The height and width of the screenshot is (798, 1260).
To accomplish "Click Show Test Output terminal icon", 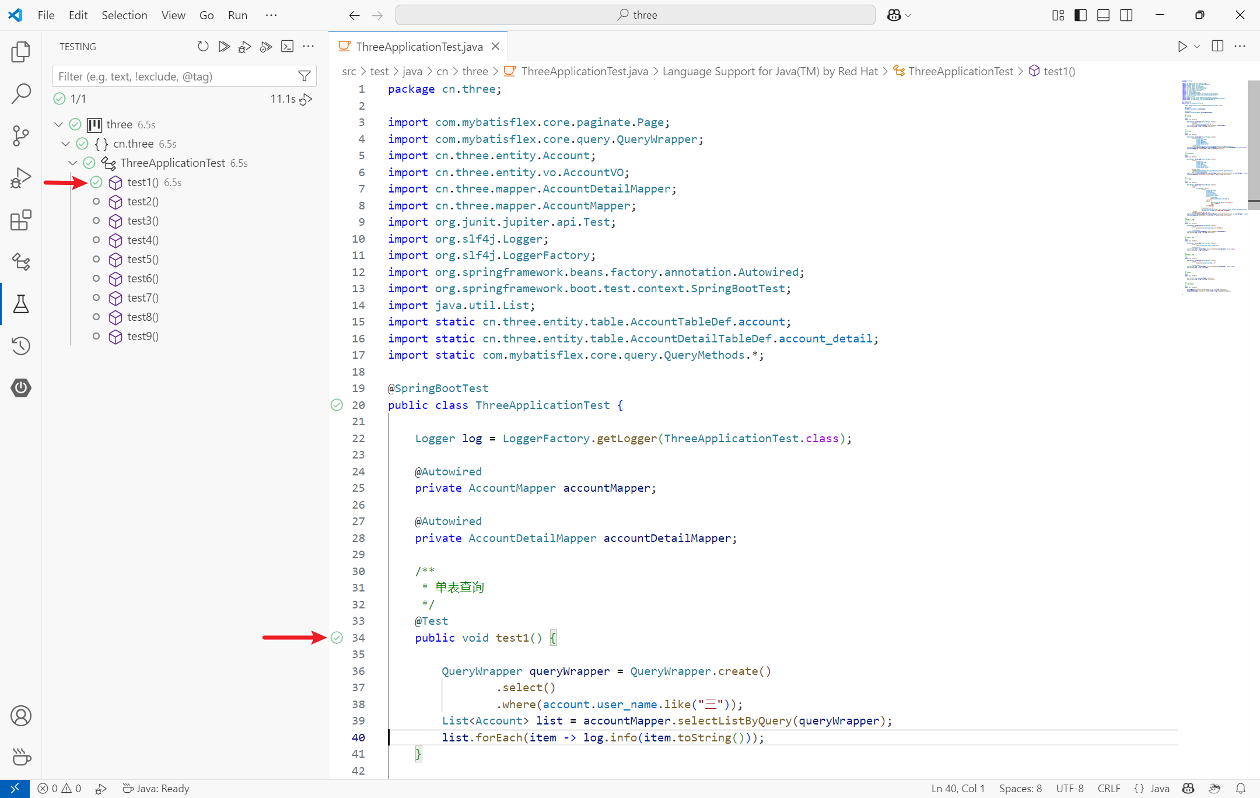I will [288, 47].
